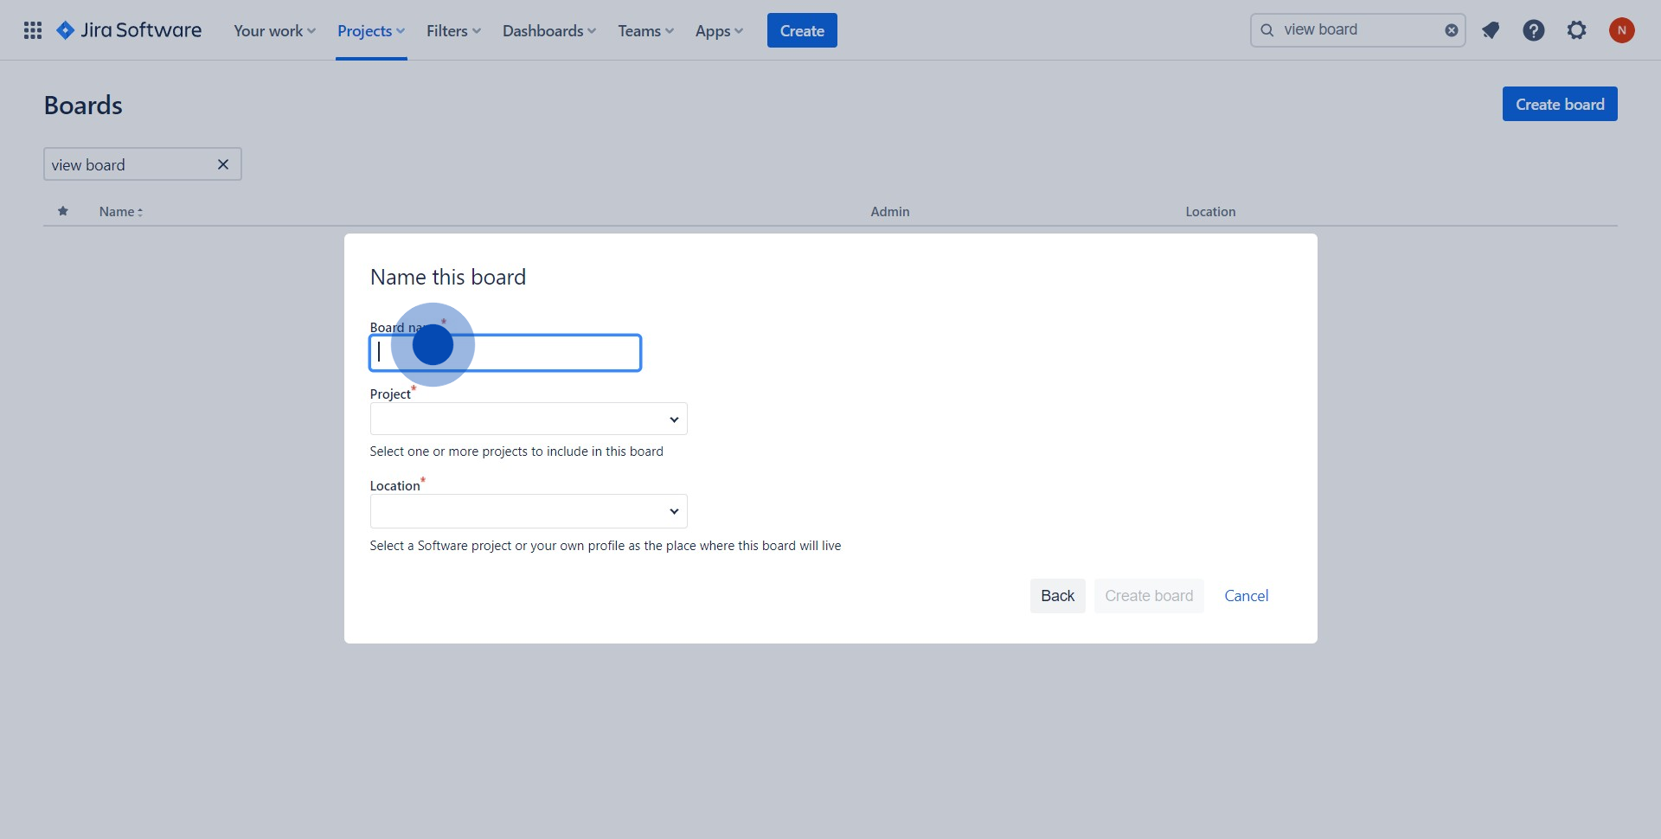
Task: Sort boards by Name column
Action: click(x=120, y=212)
